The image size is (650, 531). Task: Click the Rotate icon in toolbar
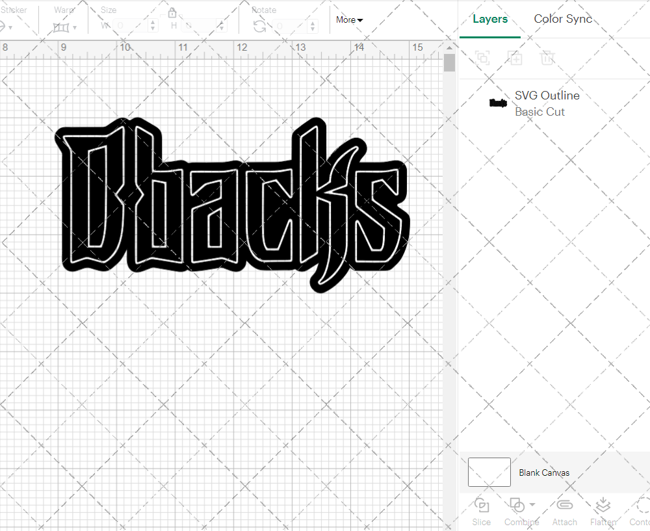pos(259,26)
